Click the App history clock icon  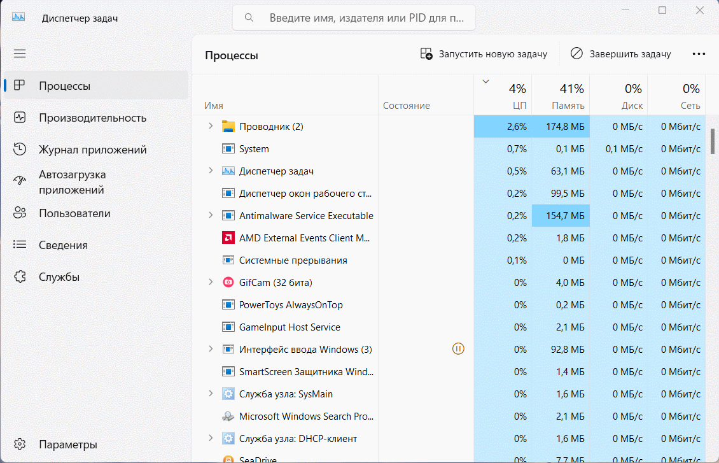(x=20, y=149)
